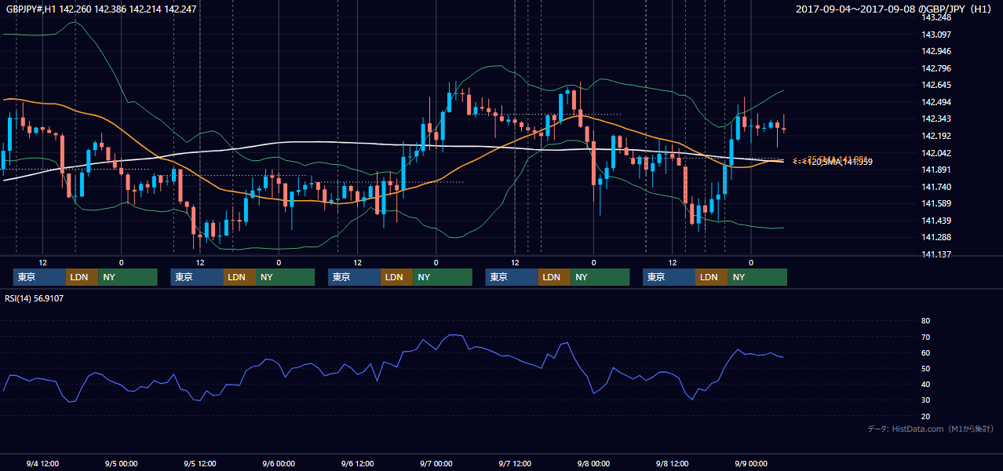The height and width of the screenshot is (471, 1003).
Task: Pick the RSI scale value 30
Action: tap(925, 400)
